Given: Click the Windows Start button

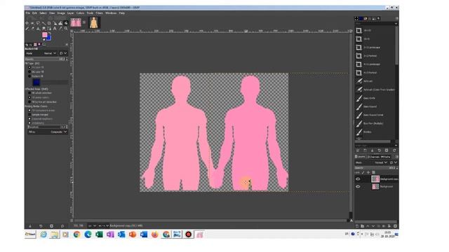Looking at the screenshot, I should [x=30, y=234].
